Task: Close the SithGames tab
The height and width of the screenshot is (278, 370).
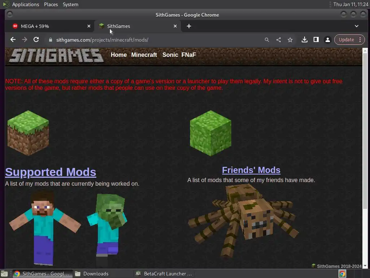Action: pos(175,26)
